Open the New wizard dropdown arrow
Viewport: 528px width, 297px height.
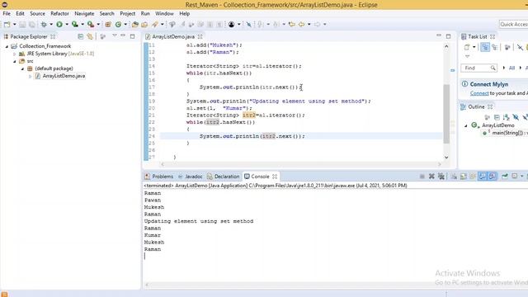coord(15,24)
